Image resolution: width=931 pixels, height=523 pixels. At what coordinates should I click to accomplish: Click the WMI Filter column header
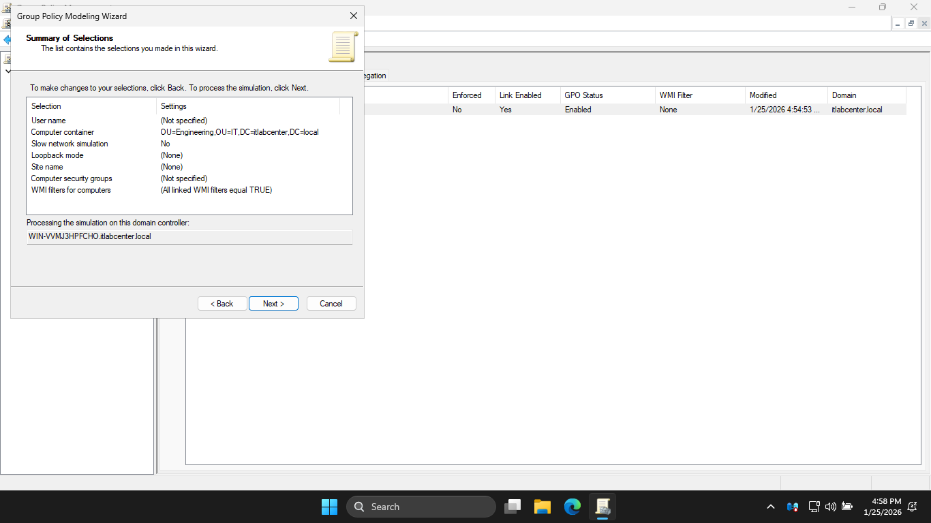click(699, 95)
